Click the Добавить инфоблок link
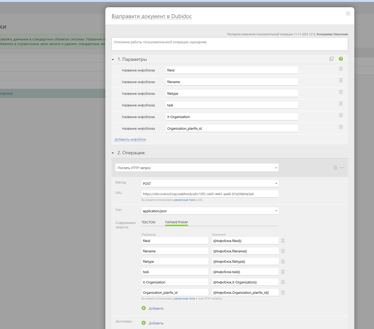 point(130,140)
